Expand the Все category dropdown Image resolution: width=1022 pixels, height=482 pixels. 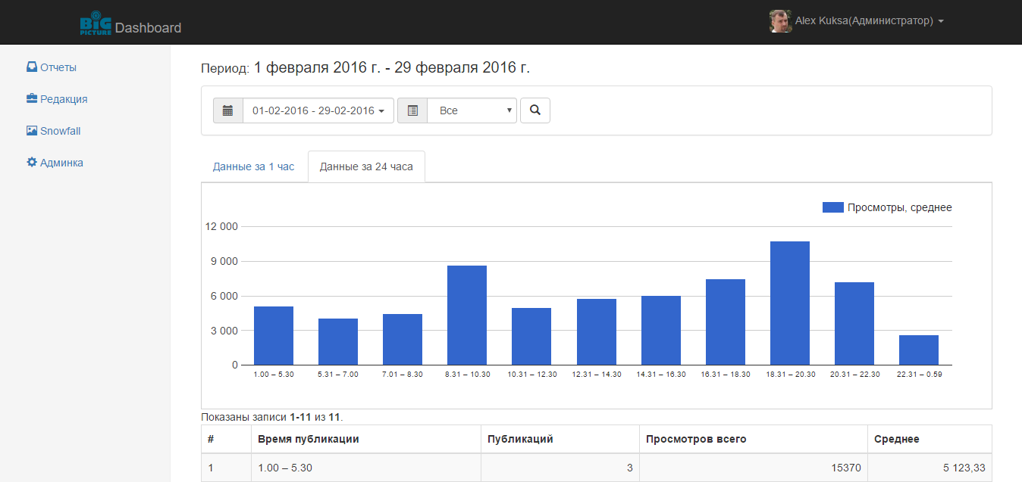(472, 110)
